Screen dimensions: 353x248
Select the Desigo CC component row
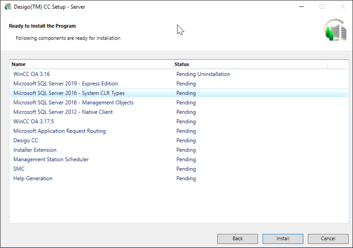click(x=26, y=140)
